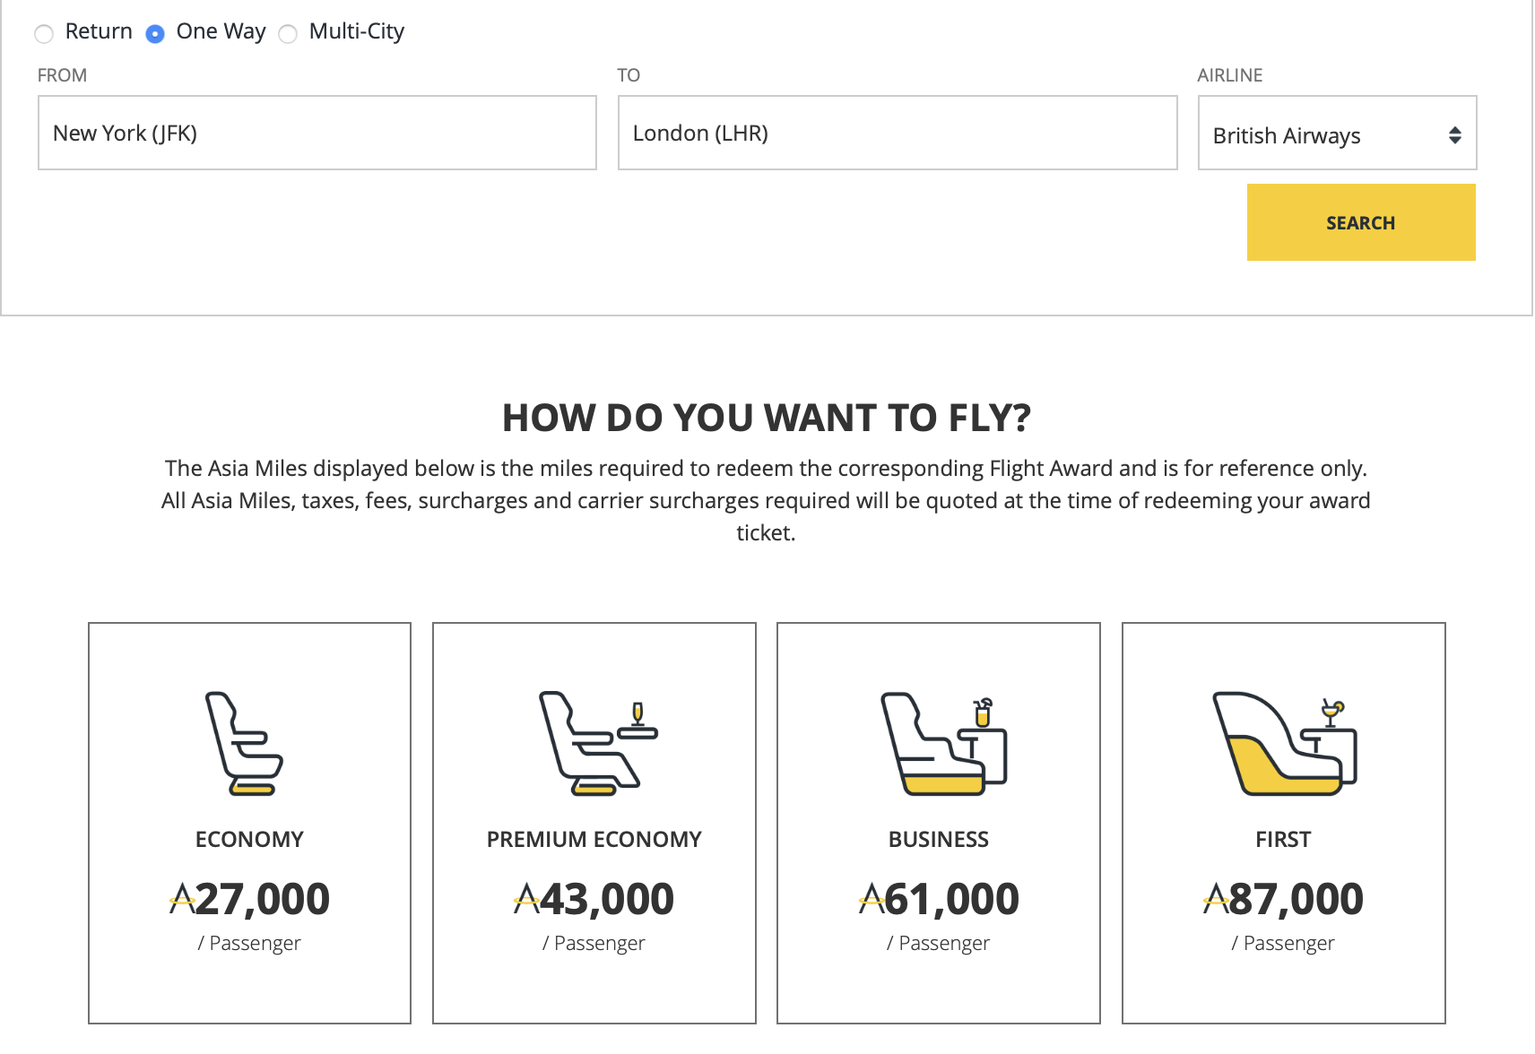Click the FROM field showing New York (JFK)
This screenshot has height=1054, width=1535.
(317, 133)
